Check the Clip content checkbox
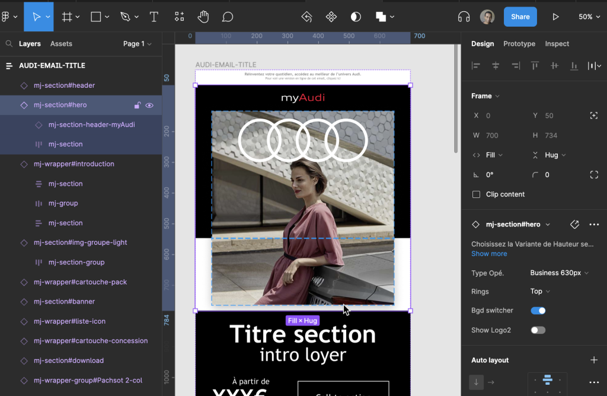 pos(476,194)
